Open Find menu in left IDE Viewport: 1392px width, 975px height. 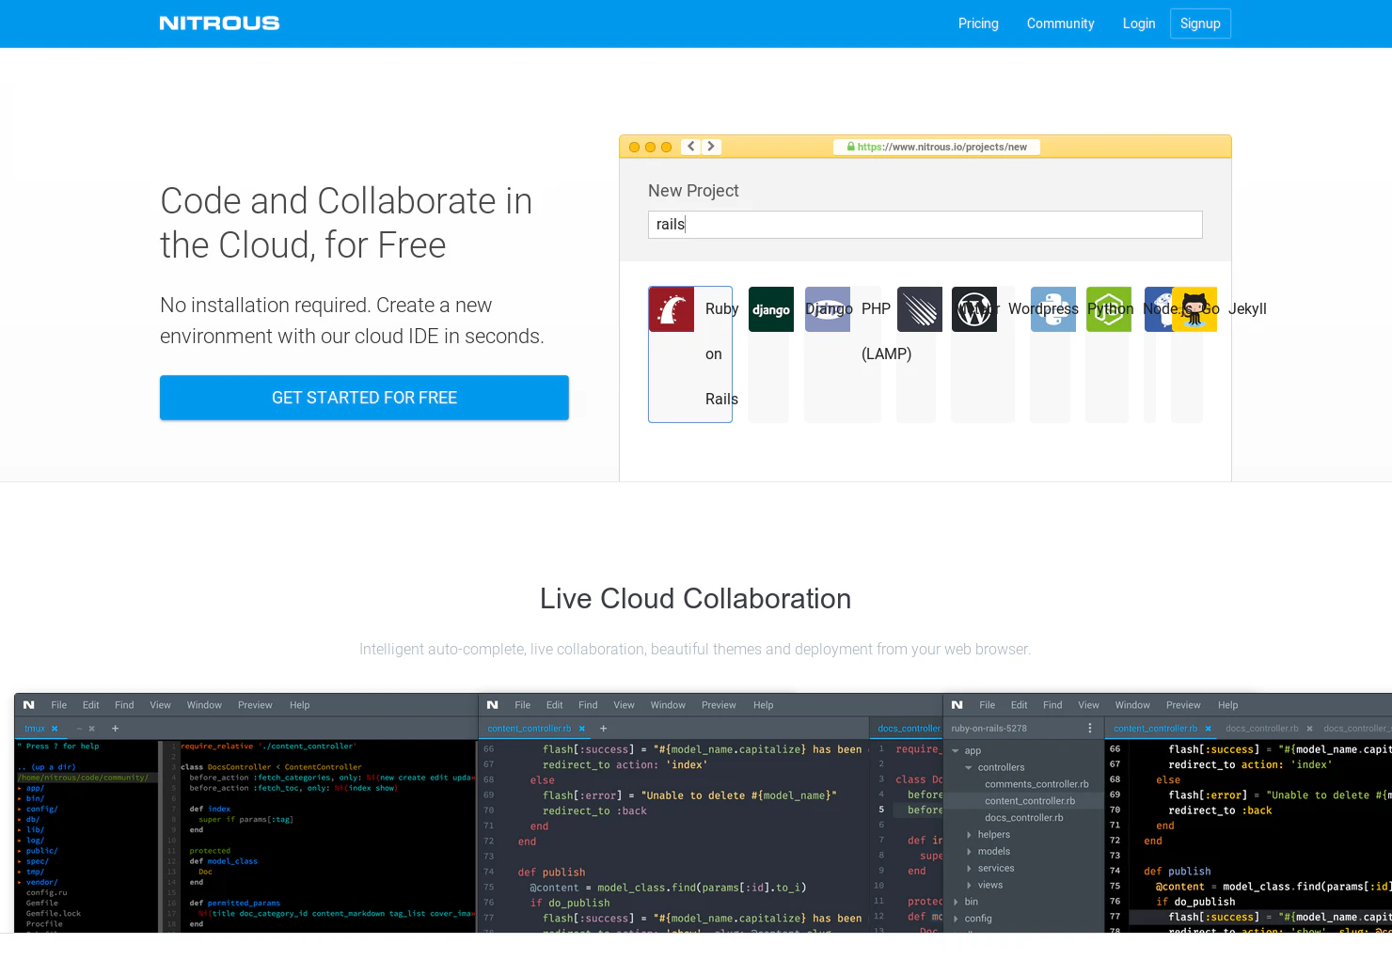(124, 705)
